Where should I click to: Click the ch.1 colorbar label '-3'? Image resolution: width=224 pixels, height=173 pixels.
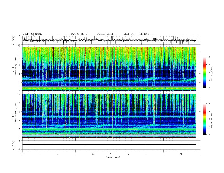pos(208,57)
